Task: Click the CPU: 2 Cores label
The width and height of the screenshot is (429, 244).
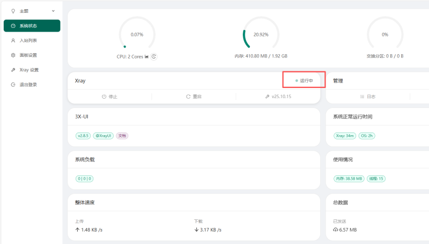Action: [x=130, y=57]
